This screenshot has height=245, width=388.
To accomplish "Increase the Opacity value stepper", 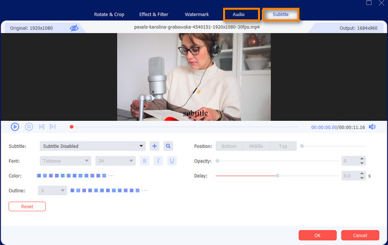I will (362, 158).
